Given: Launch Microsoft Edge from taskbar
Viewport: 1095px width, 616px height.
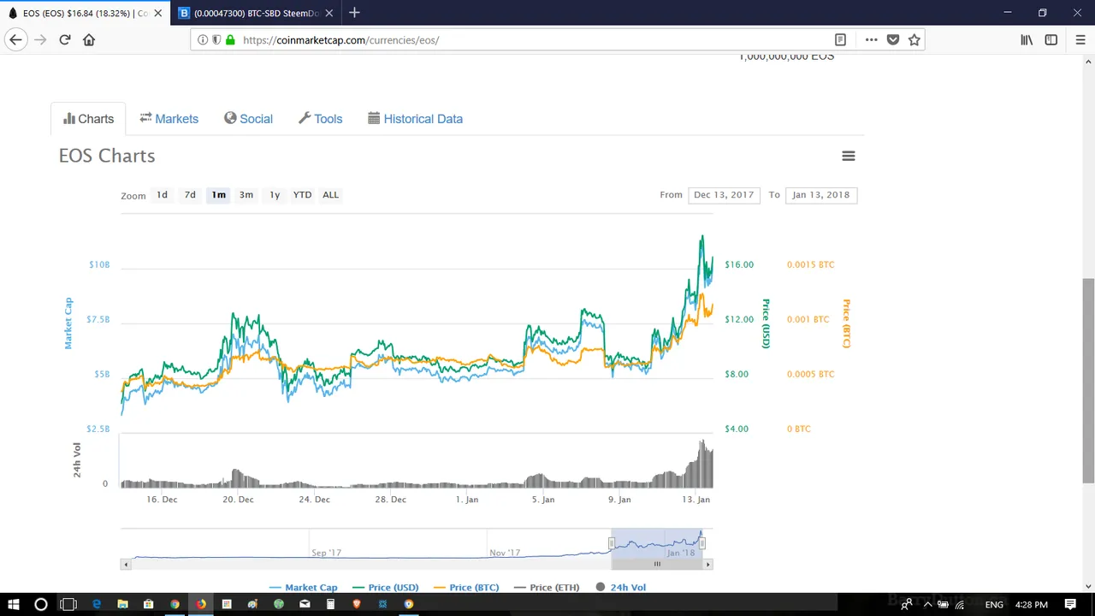Looking at the screenshot, I should coord(97,604).
